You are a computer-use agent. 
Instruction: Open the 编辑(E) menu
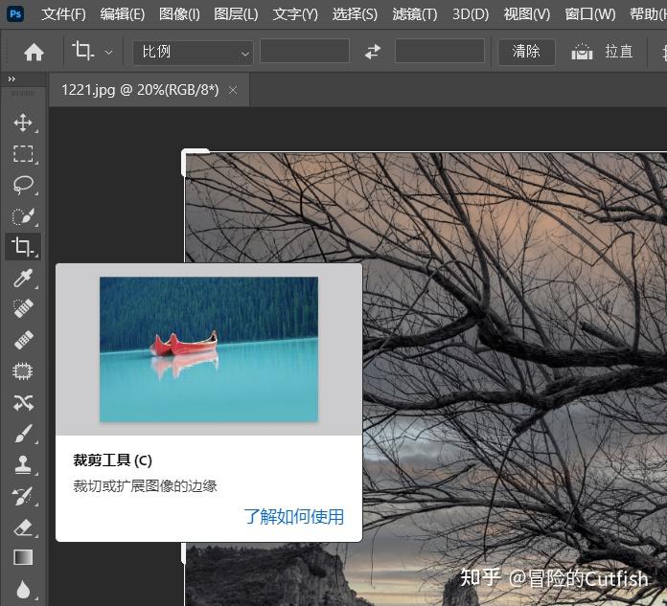pos(123,14)
